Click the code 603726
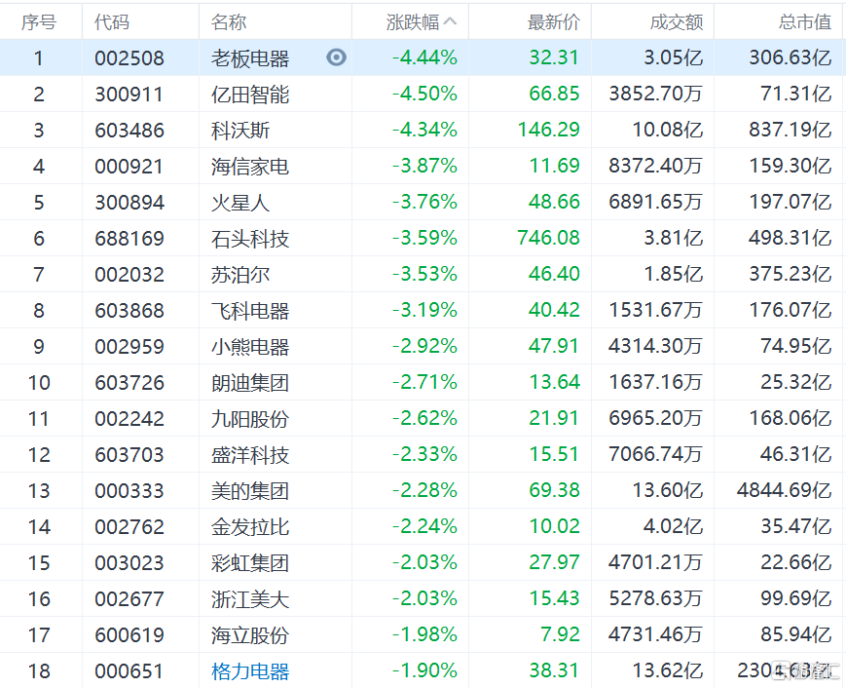Image resolution: width=846 pixels, height=688 pixels. coord(129,383)
